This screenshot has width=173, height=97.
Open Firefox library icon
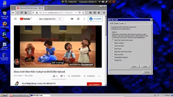91,13
